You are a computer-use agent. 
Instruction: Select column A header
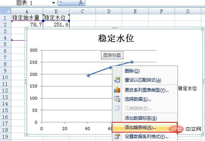27,11
